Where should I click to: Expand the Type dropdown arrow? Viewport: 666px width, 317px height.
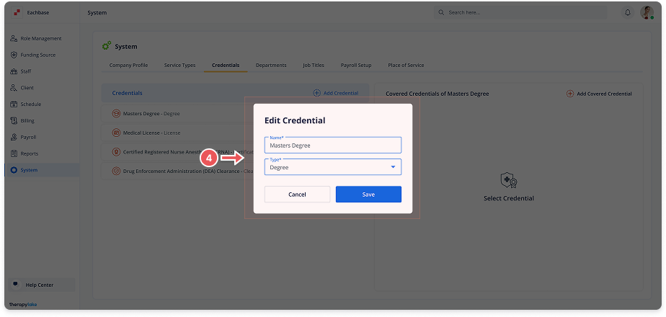pyautogui.click(x=393, y=167)
